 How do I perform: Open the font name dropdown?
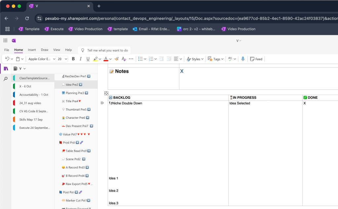[x=54, y=59]
